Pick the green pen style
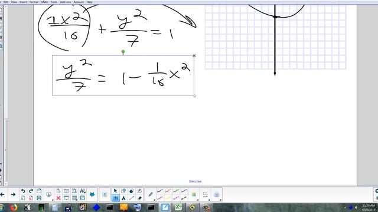Image resolution: width=378 pixels, height=212 pixels. pos(176,191)
